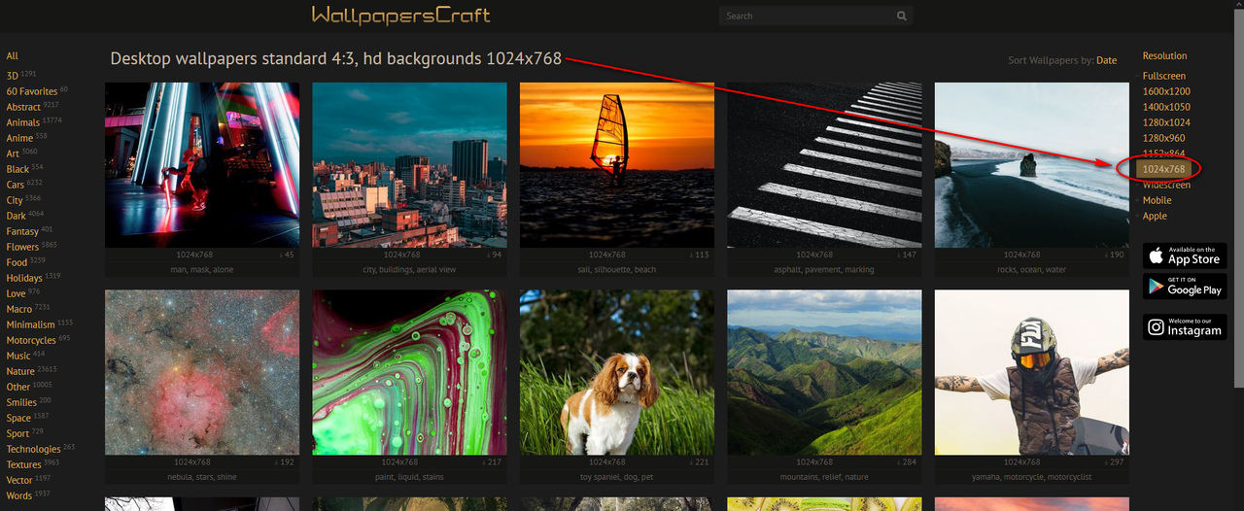Open the Black category

[17, 169]
